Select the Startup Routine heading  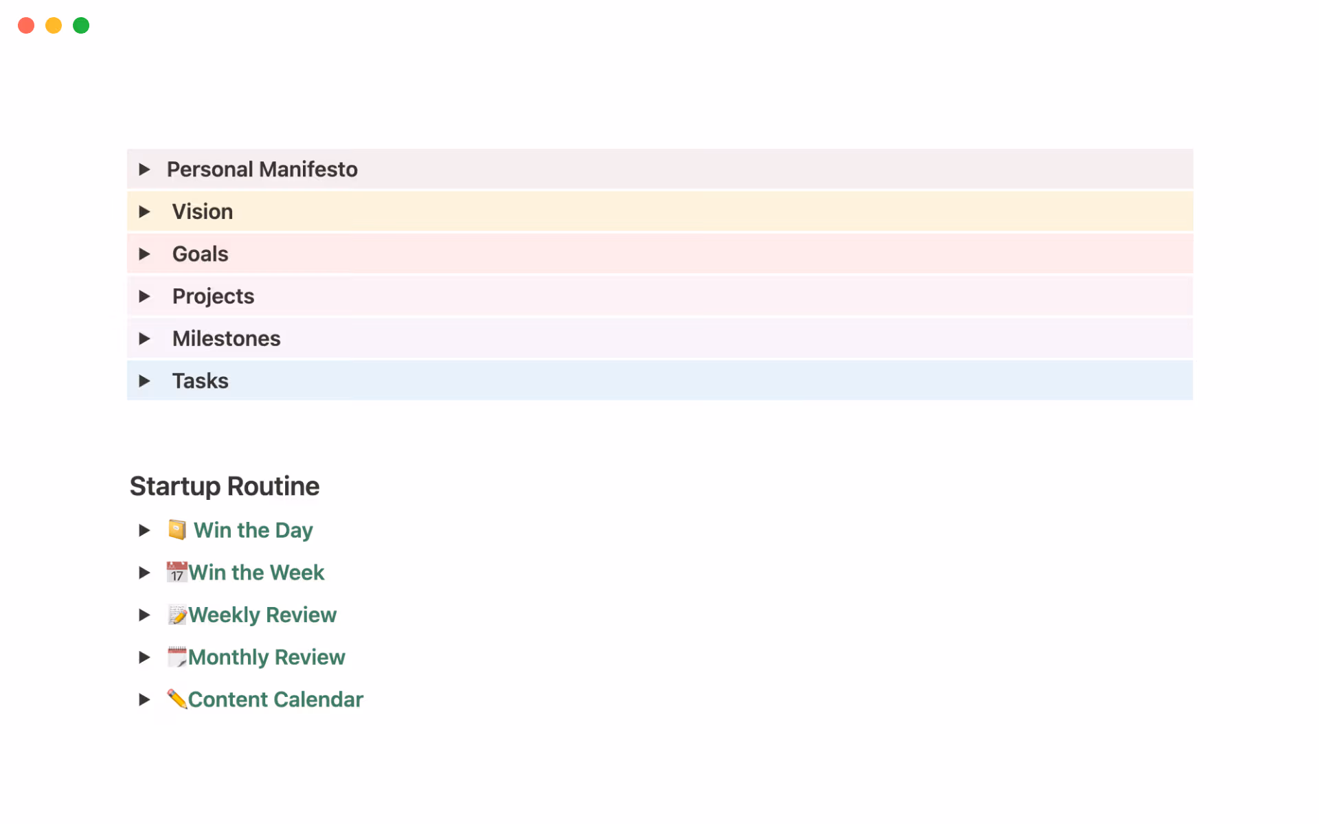pos(224,485)
